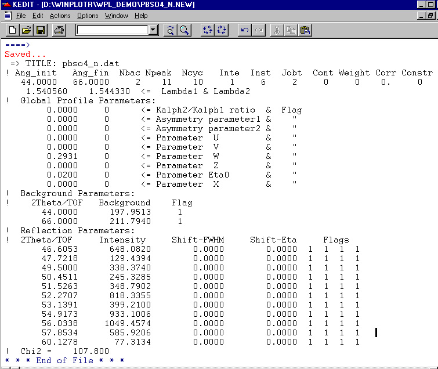Open Find using the plain magnifying glass icon

pyautogui.click(x=184, y=30)
